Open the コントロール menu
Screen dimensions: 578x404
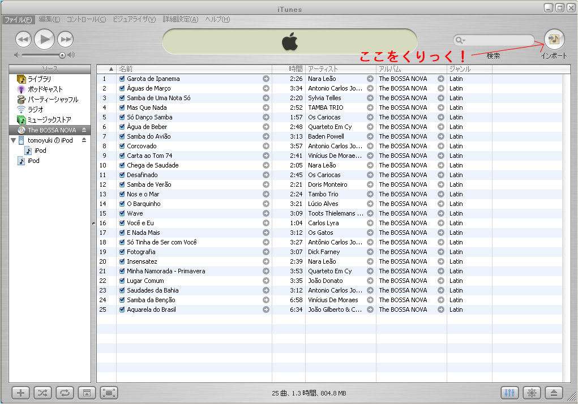pyautogui.click(x=86, y=19)
